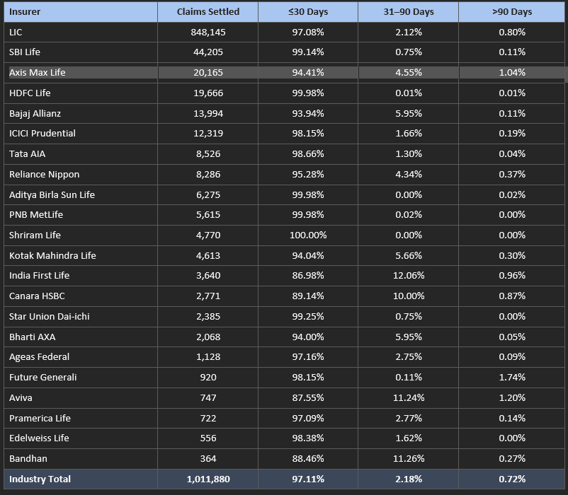Select Future Generali 1.74% cell
568x495 pixels.
click(x=512, y=378)
